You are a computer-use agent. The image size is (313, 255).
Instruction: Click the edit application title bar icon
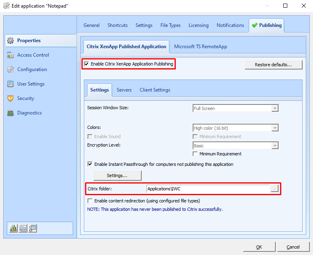click(x=6, y=6)
